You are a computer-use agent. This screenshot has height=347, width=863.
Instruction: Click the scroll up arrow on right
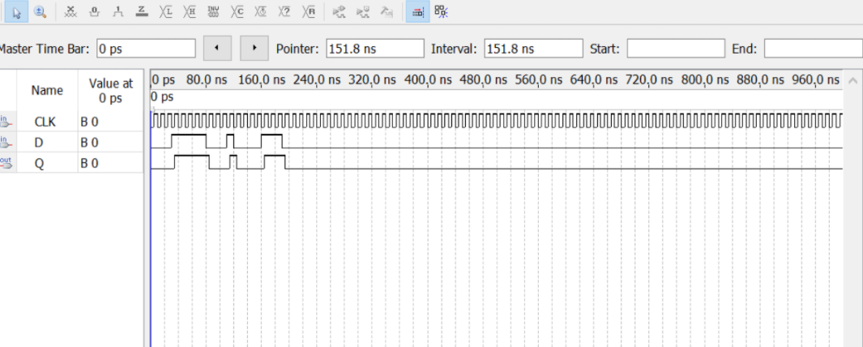[x=853, y=80]
